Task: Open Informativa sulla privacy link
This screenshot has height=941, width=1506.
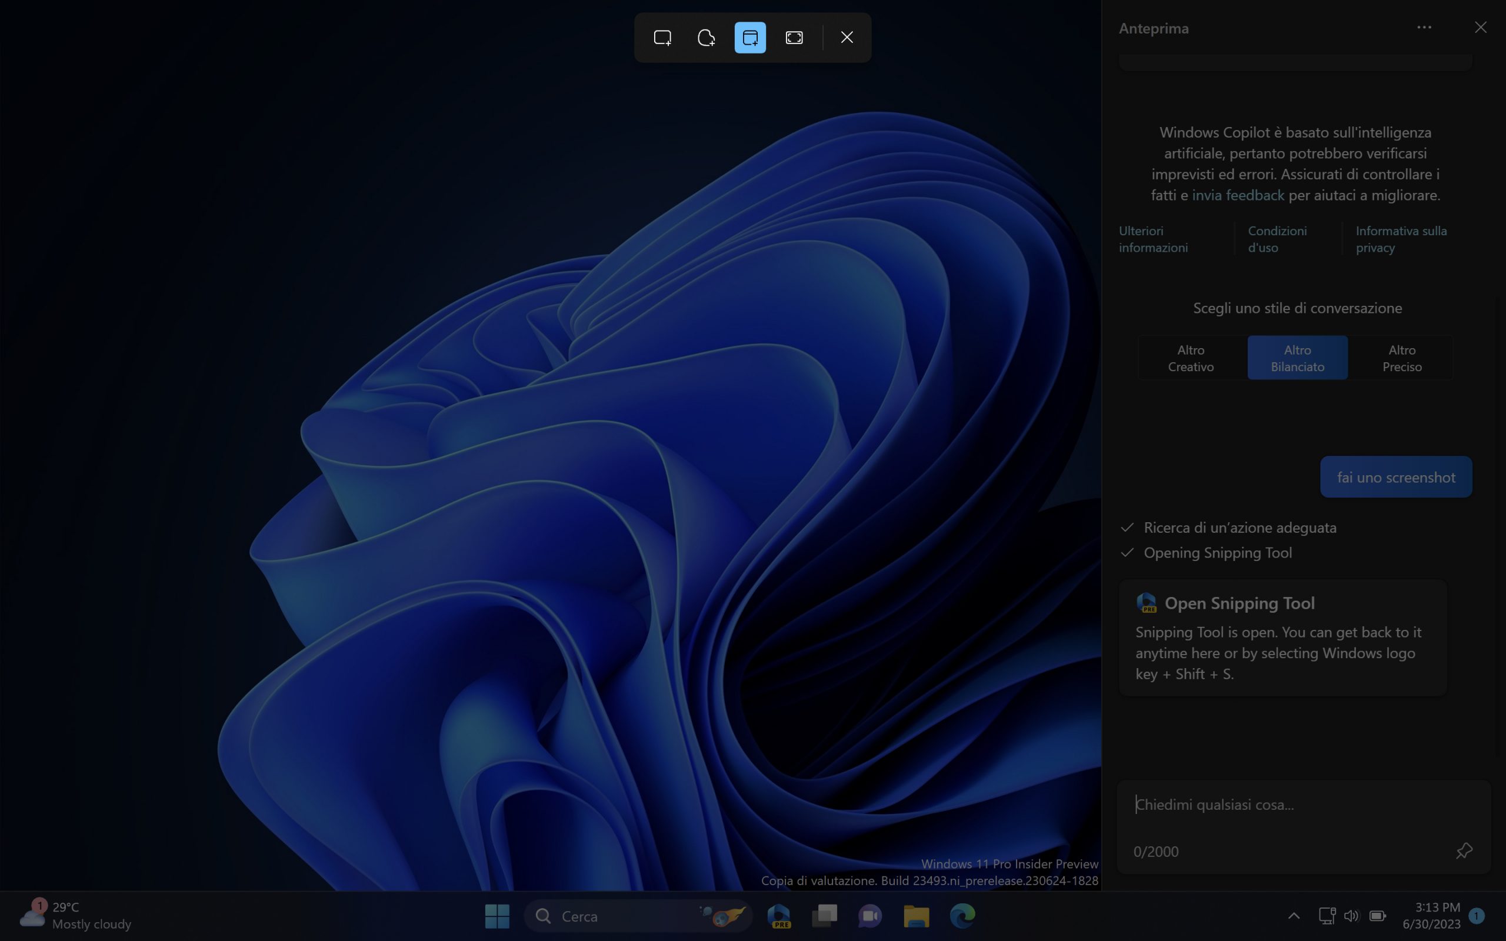Action: click(x=1401, y=239)
